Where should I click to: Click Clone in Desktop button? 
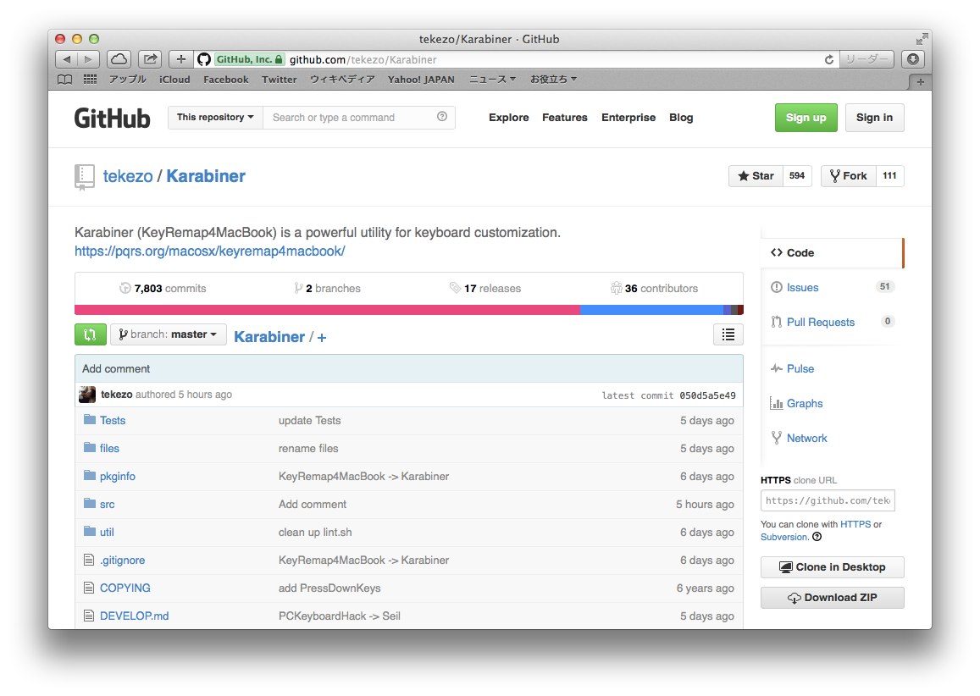pyautogui.click(x=832, y=567)
